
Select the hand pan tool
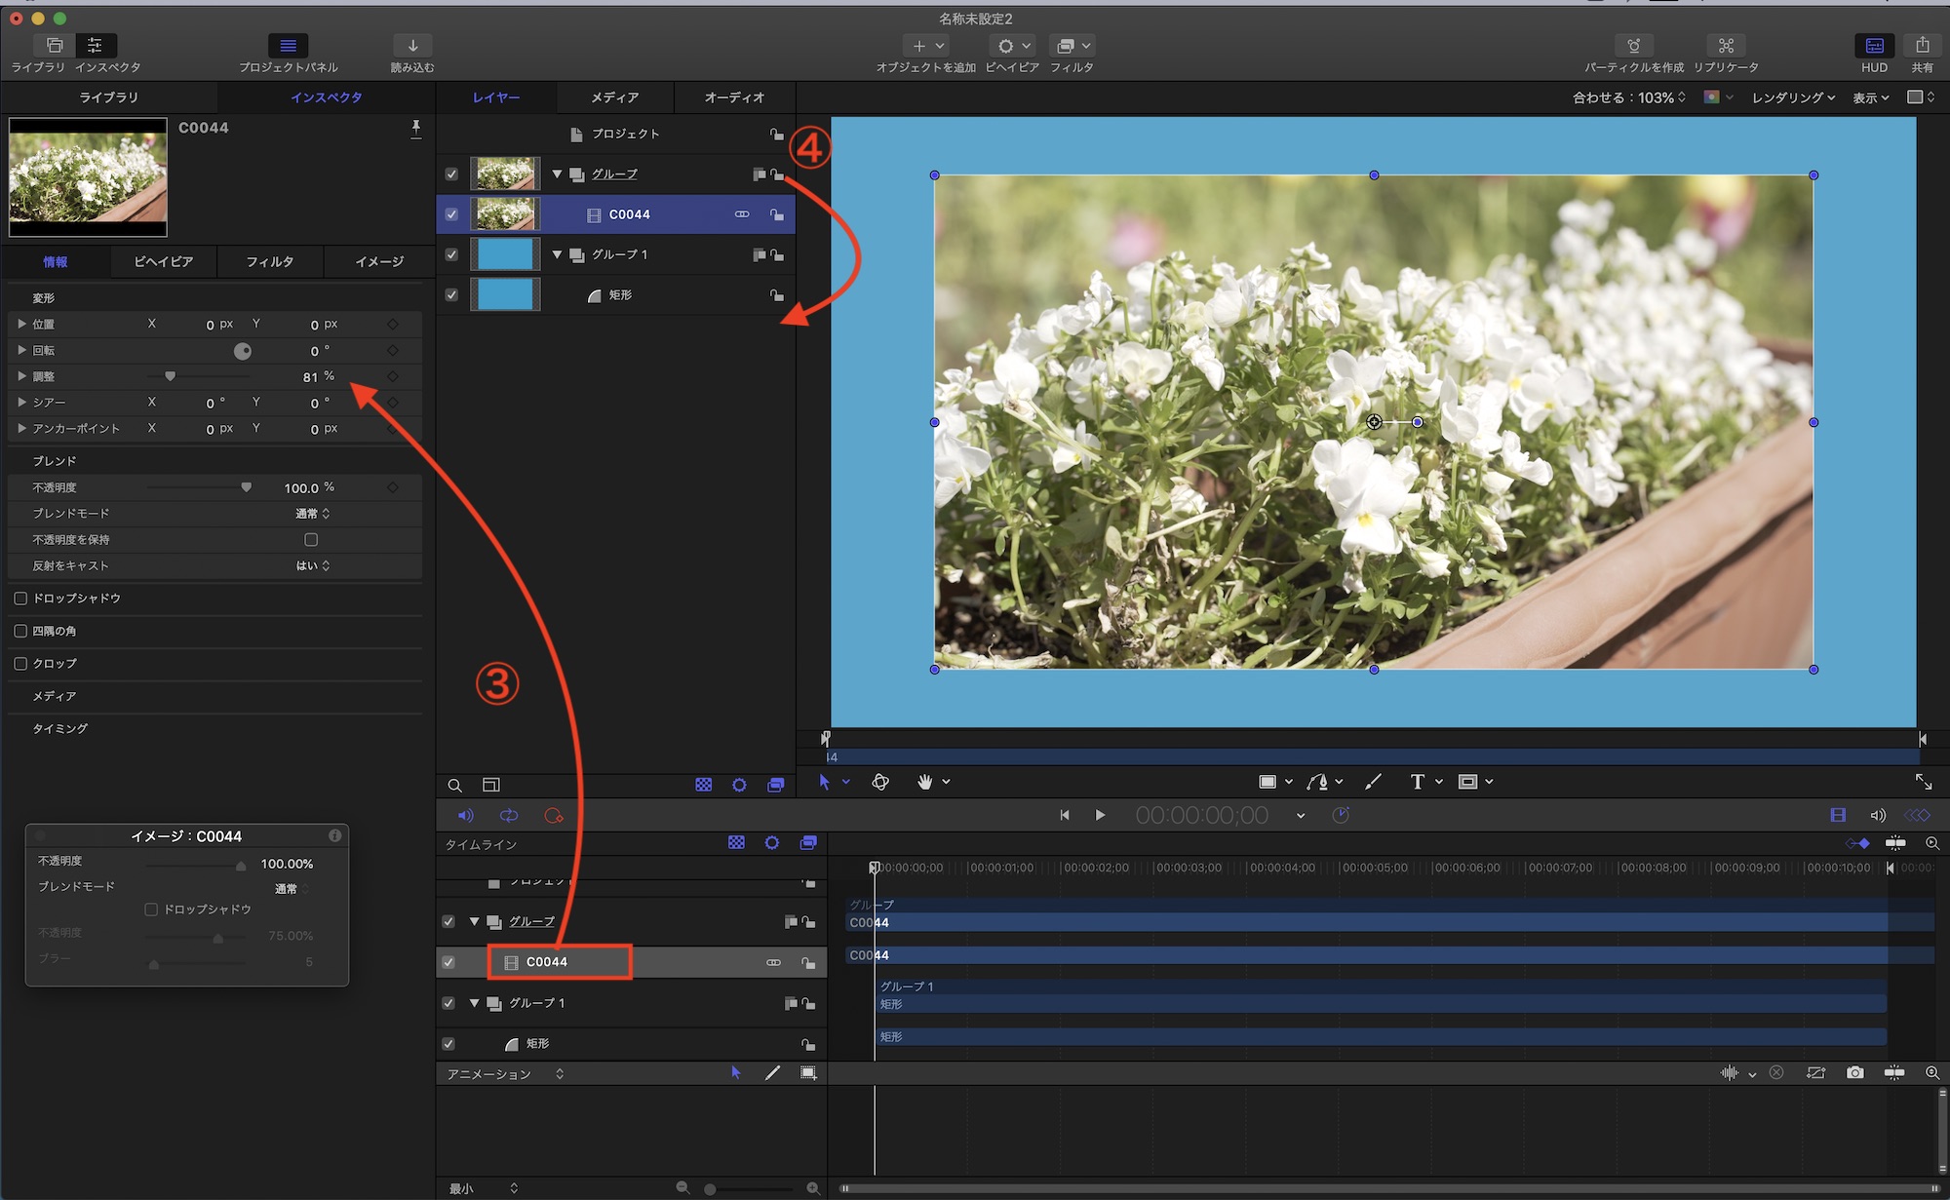(x=924, y=782)
